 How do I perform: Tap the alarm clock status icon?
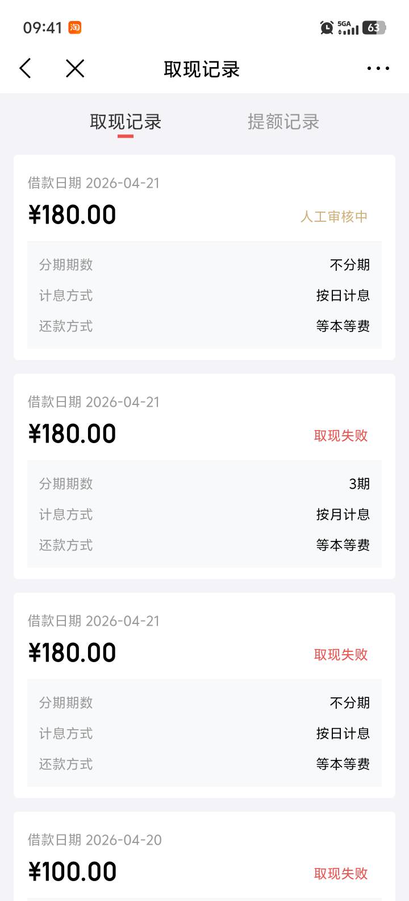(327, 27)
